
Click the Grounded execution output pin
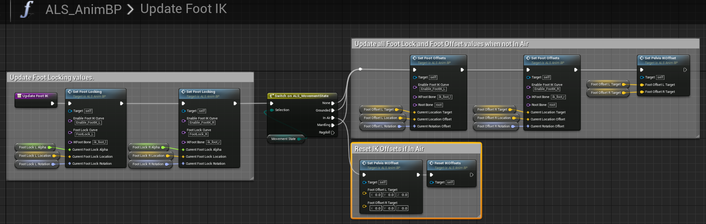pyautogui.click(x=333, y=110)
